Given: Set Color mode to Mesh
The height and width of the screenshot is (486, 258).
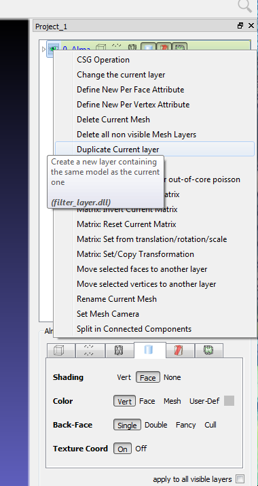Looking at the screenshot, I should [172, 401].
